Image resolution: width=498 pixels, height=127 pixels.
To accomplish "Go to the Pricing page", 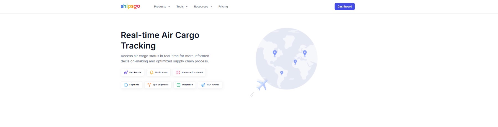I will click(223, 6).
